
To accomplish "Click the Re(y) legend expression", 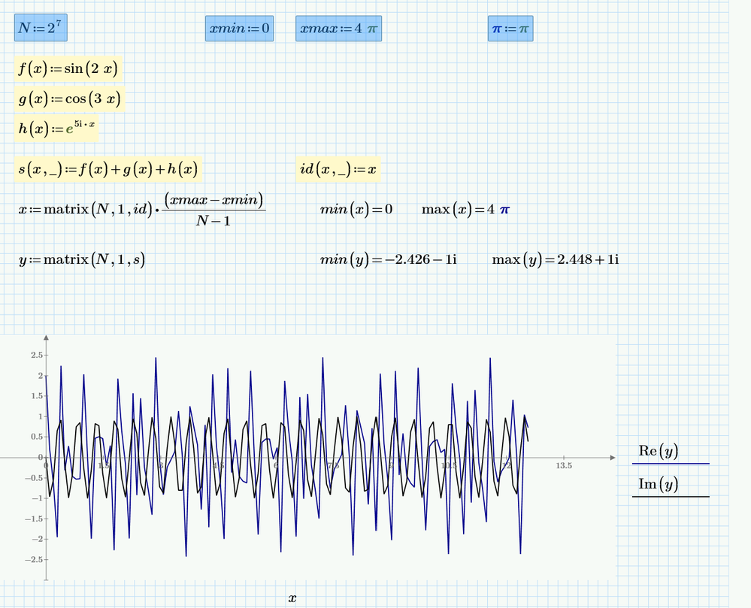I will pyautogui.click(x=658, y=451).
